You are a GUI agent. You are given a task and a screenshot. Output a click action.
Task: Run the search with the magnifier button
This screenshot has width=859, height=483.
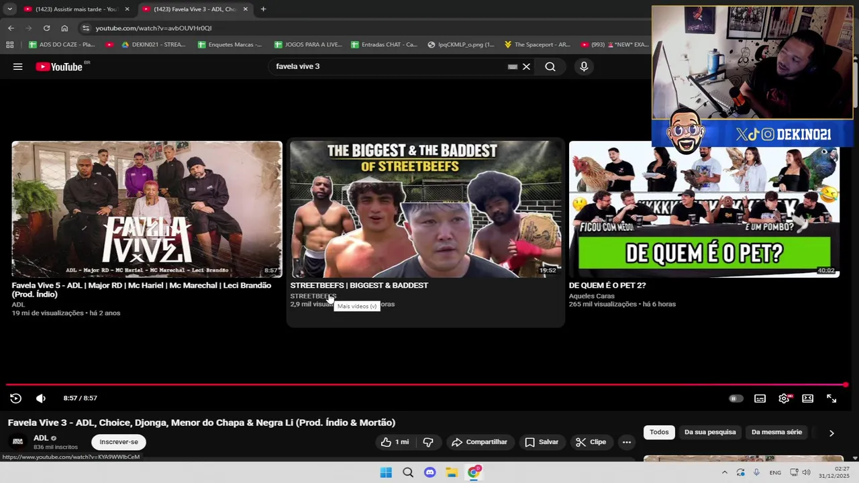pos(550,66)
